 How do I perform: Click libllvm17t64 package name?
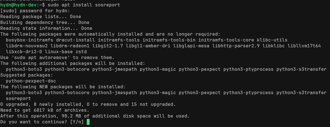(304, 46)
